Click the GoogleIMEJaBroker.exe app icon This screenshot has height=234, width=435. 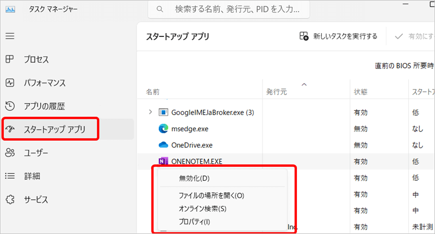[x=163, y=112]
